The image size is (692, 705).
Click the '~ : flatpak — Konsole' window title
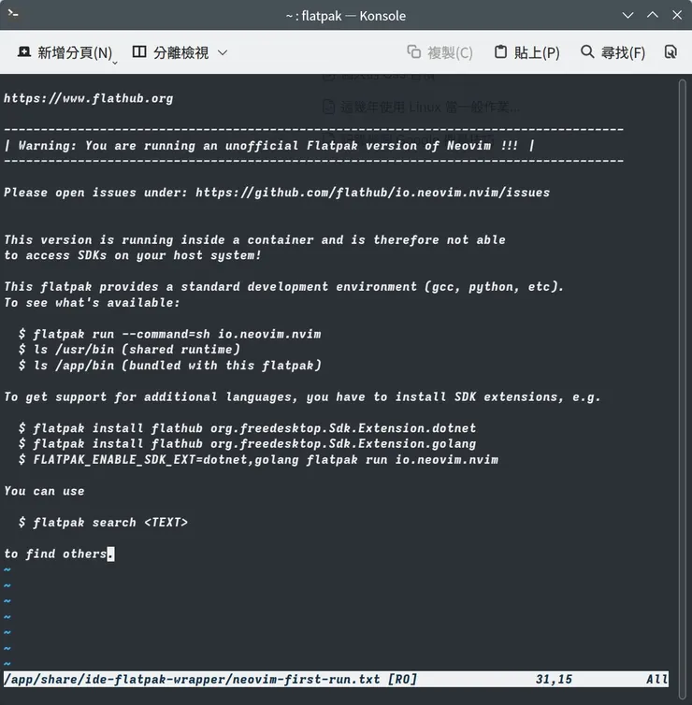pyautogui.click(x=345, y=16)
